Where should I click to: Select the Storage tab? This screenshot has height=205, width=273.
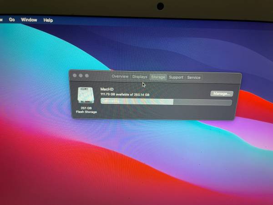(158, 77)
